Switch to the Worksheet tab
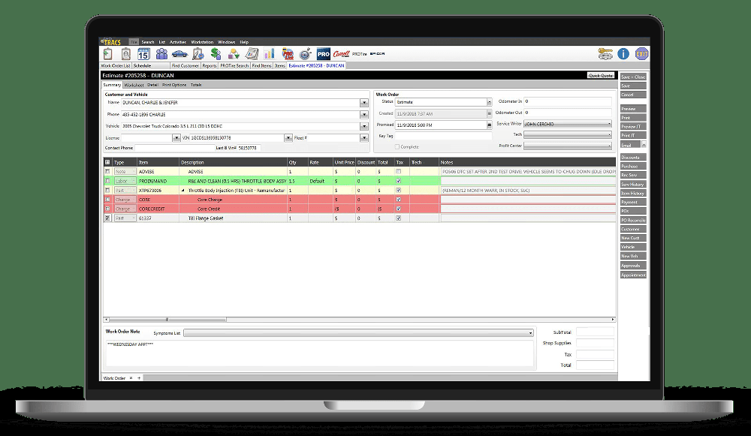751x436 pixels. pos(134,86)
